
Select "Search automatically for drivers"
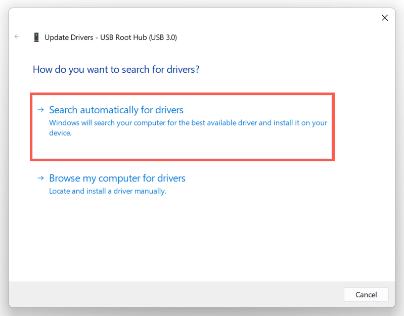[116, 110]
